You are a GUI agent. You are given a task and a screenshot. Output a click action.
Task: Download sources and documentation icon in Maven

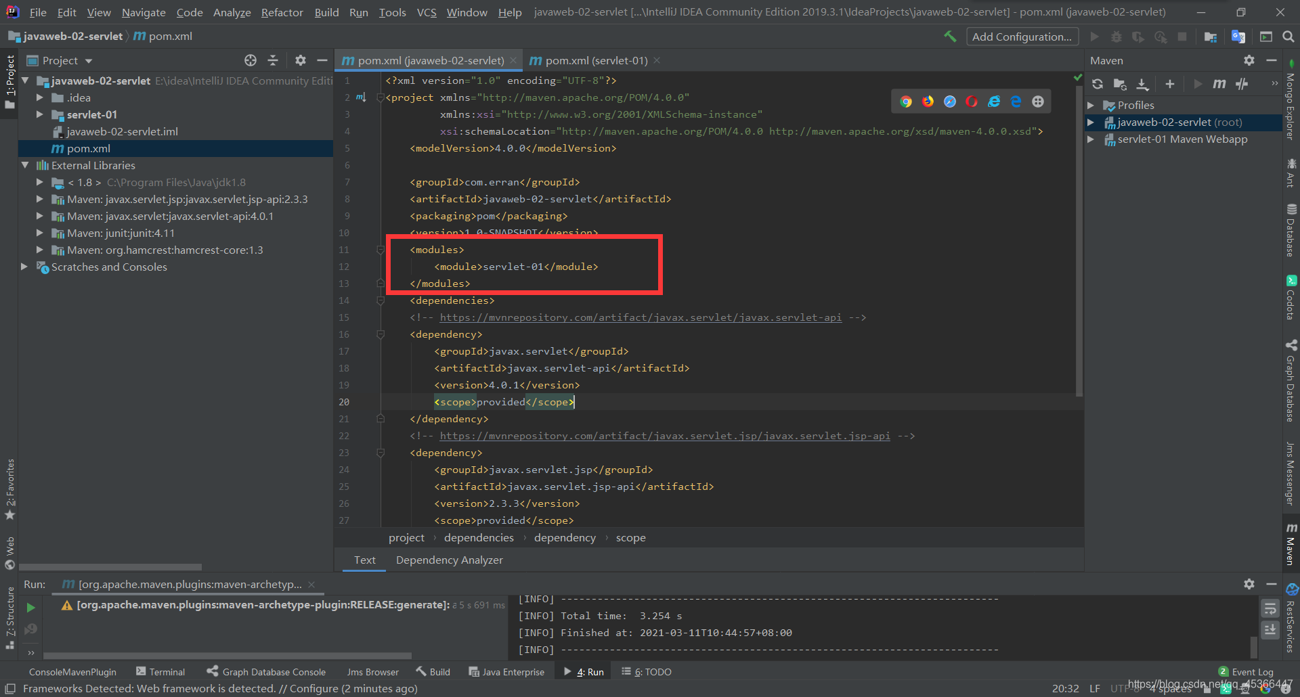point(1142,84)
